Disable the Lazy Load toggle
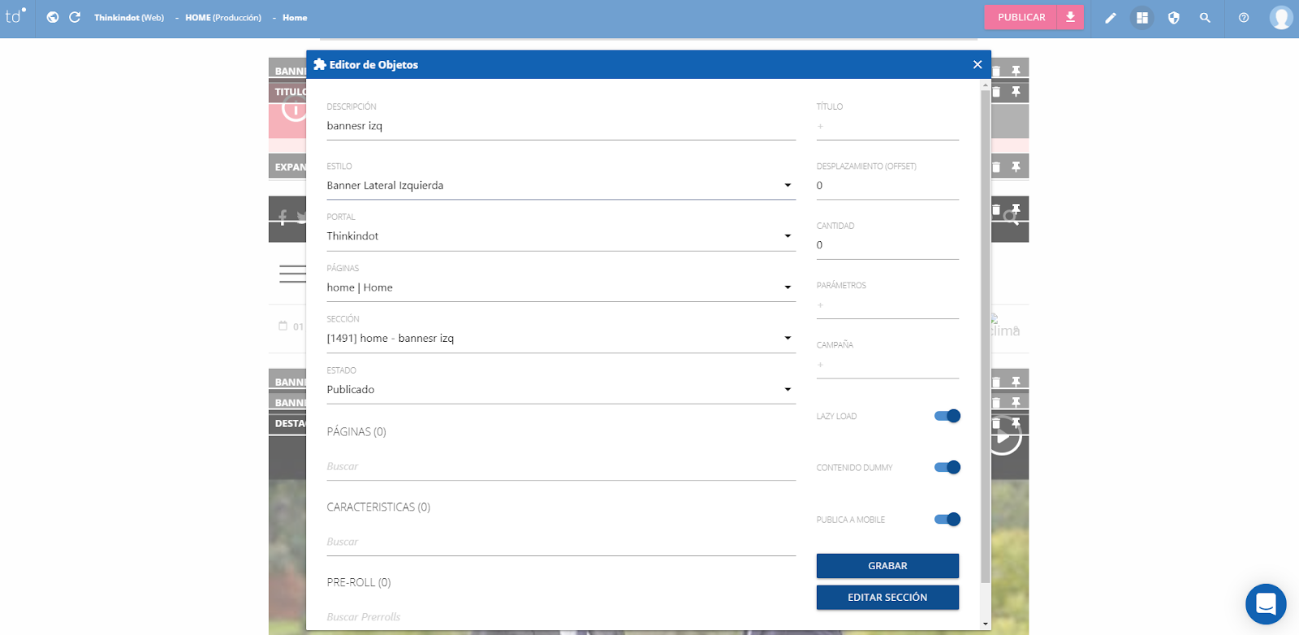Viewport: 1299px width, 635px height. pyautogui.click(x=947, y=416)
